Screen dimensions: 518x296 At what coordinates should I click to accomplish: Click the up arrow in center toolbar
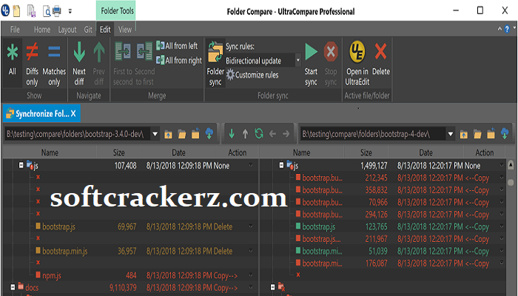click(x=245, y=134)
